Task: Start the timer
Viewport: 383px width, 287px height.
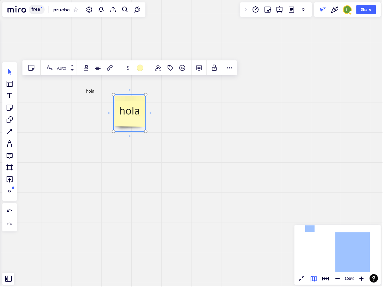Action: click(x=256, y=10)
